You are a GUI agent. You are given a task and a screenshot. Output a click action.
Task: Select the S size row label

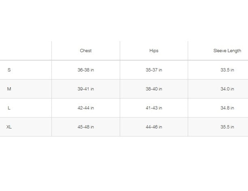coord(9,70)
